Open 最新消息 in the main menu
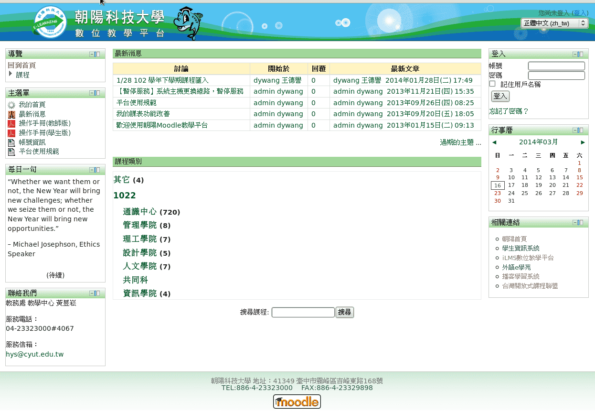Screen dimensions: 595x413 pyautogui.click(x=32, y=114)
